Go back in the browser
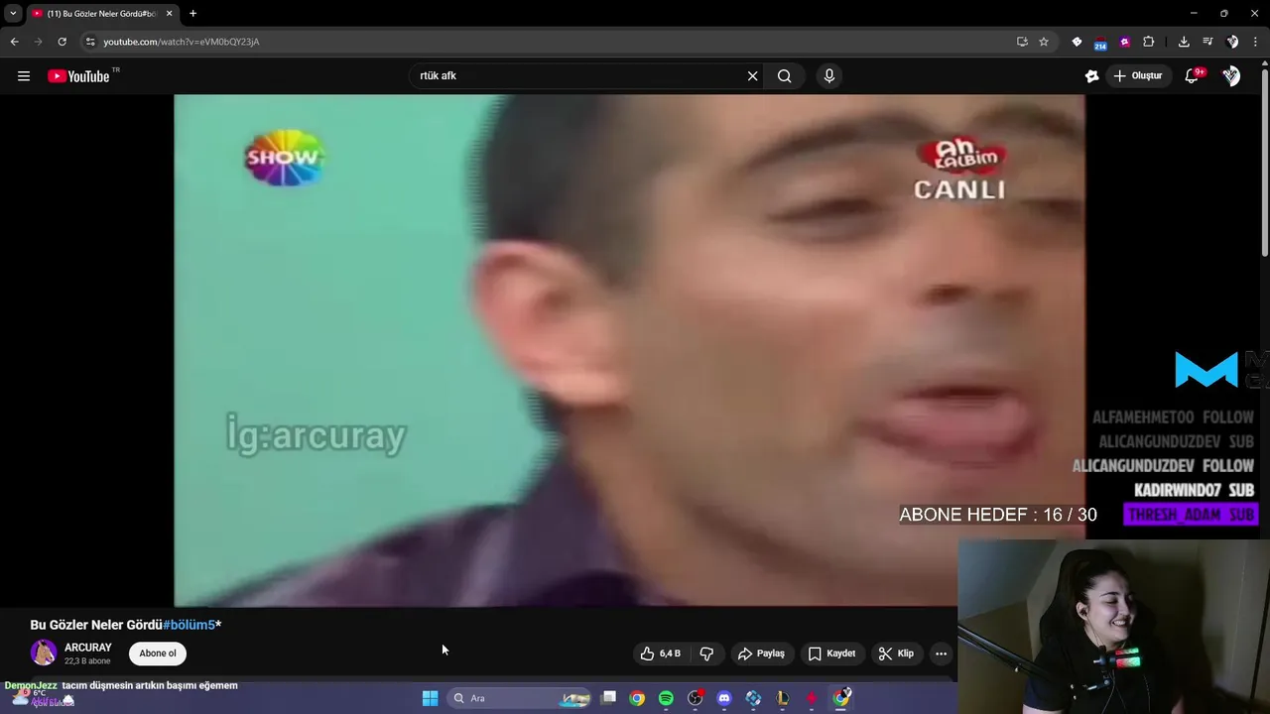 pos(14,42)
